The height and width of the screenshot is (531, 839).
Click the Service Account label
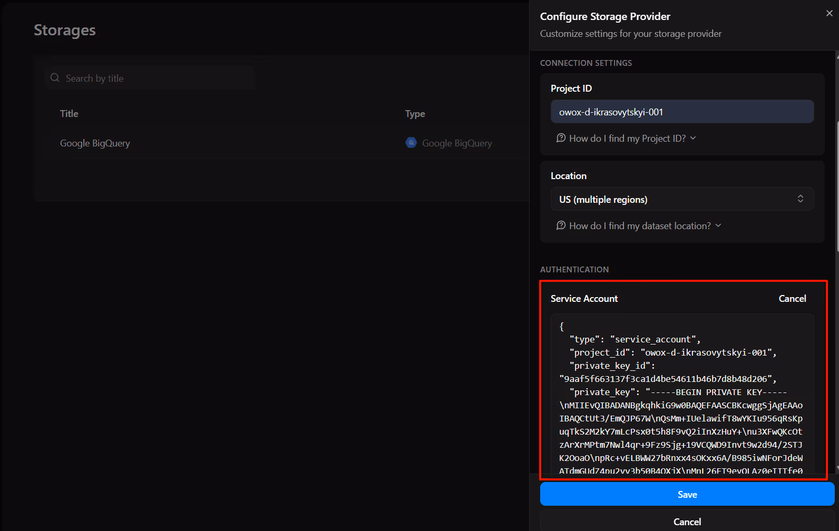584,299
